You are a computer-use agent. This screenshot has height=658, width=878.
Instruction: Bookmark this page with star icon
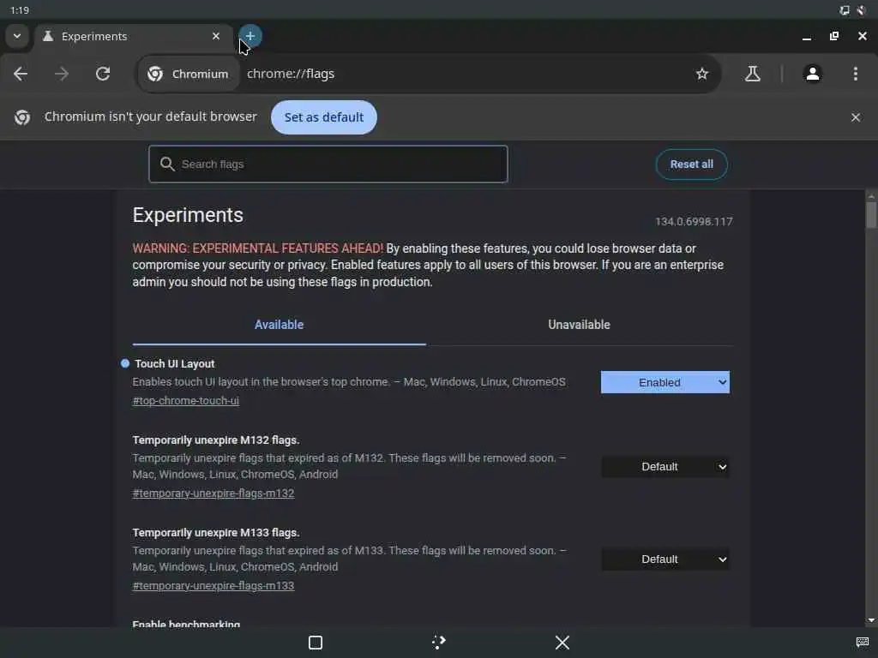coord(701,74)
